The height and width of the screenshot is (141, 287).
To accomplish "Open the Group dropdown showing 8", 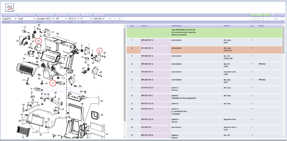I will point(86,19).
